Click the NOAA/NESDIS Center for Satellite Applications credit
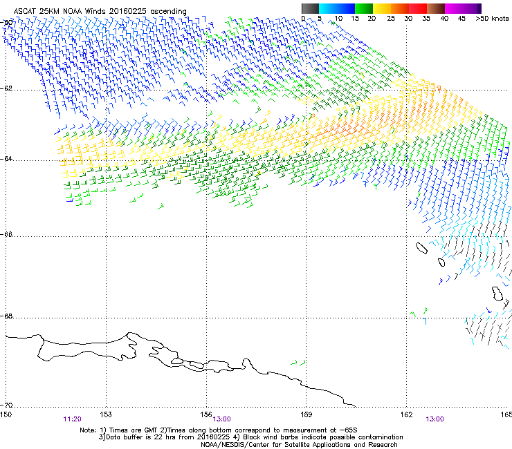Viewport: 512px width, 449px height. pos(299,445)
